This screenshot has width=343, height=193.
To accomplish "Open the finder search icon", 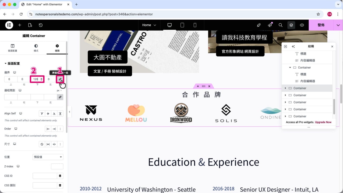I will tap(281, 25).
